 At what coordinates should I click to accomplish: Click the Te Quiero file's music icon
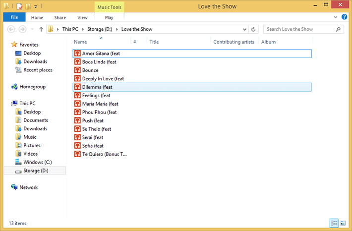click(x=77, y=154)
